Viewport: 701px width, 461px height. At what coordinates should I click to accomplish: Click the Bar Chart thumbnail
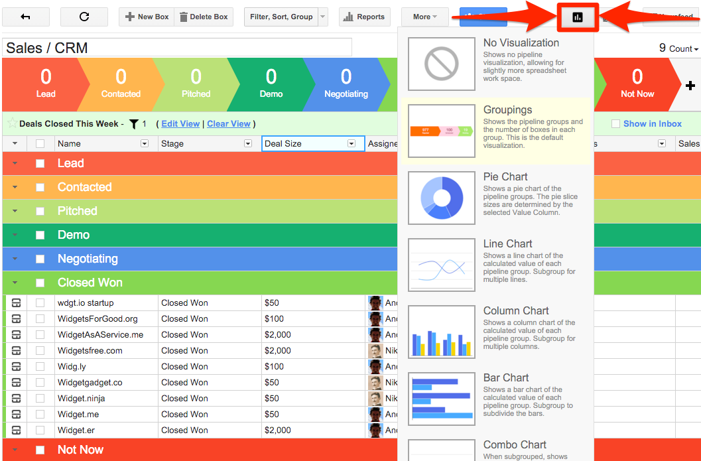[x=442, y=399]
